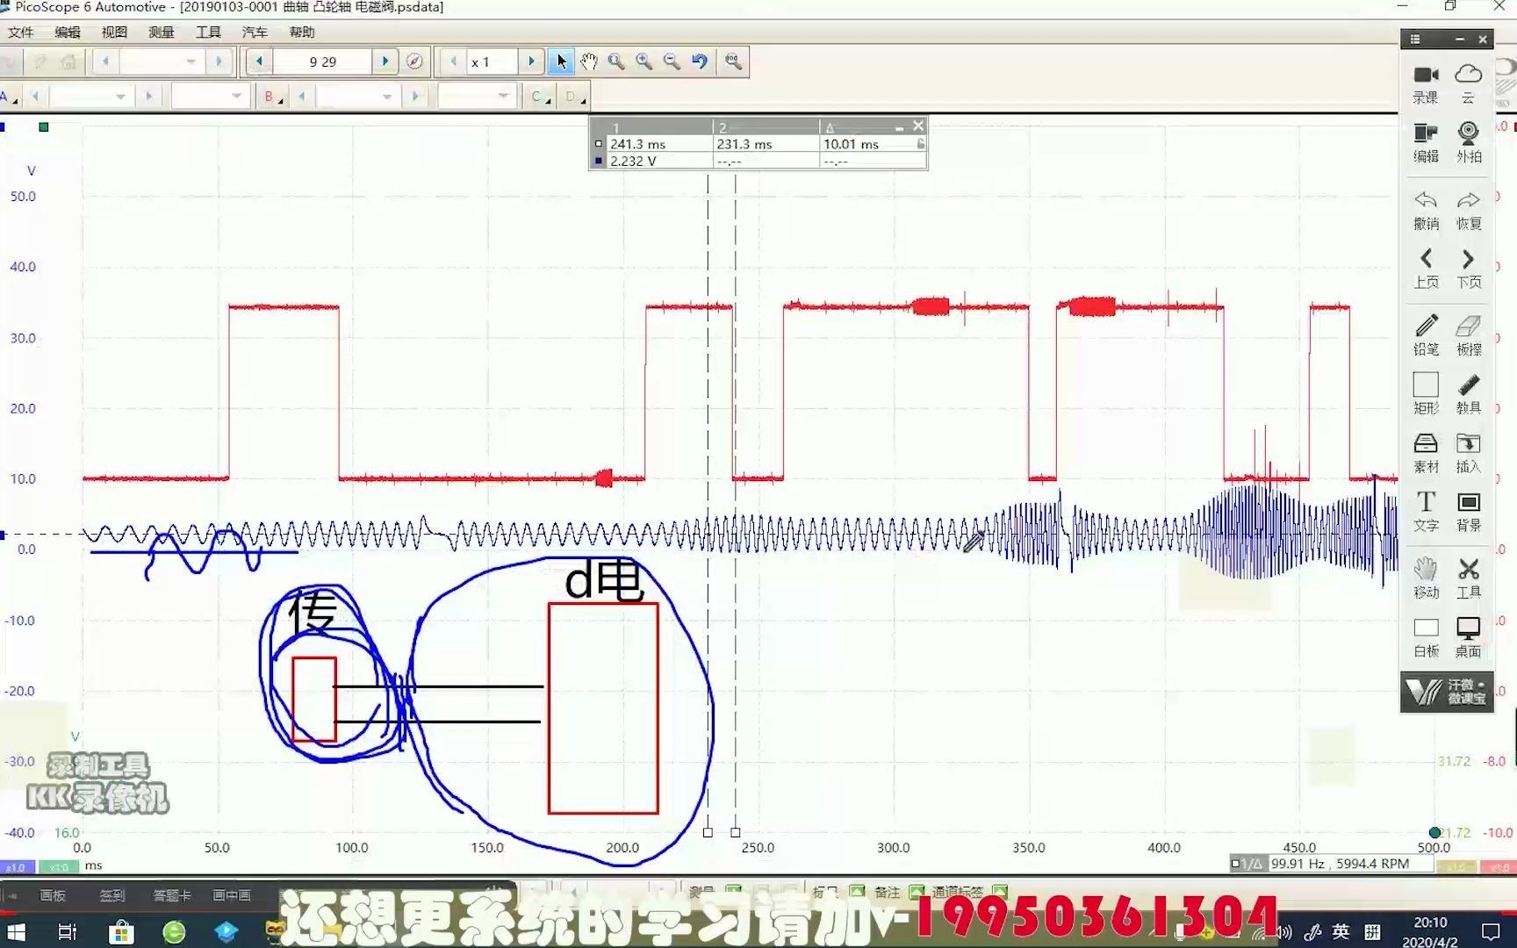
Task: Open the 帮助 menu
Action: point(302,32)
